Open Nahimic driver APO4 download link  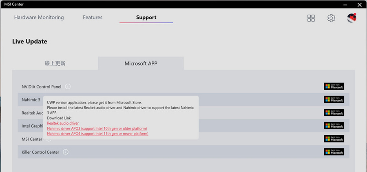(97, 134)
